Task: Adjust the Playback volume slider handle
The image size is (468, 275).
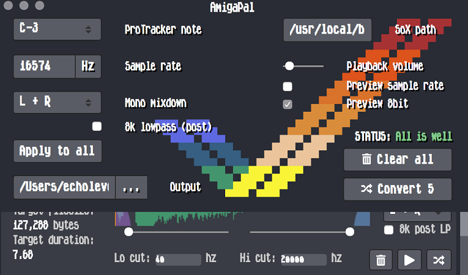Action: [289, 66]
